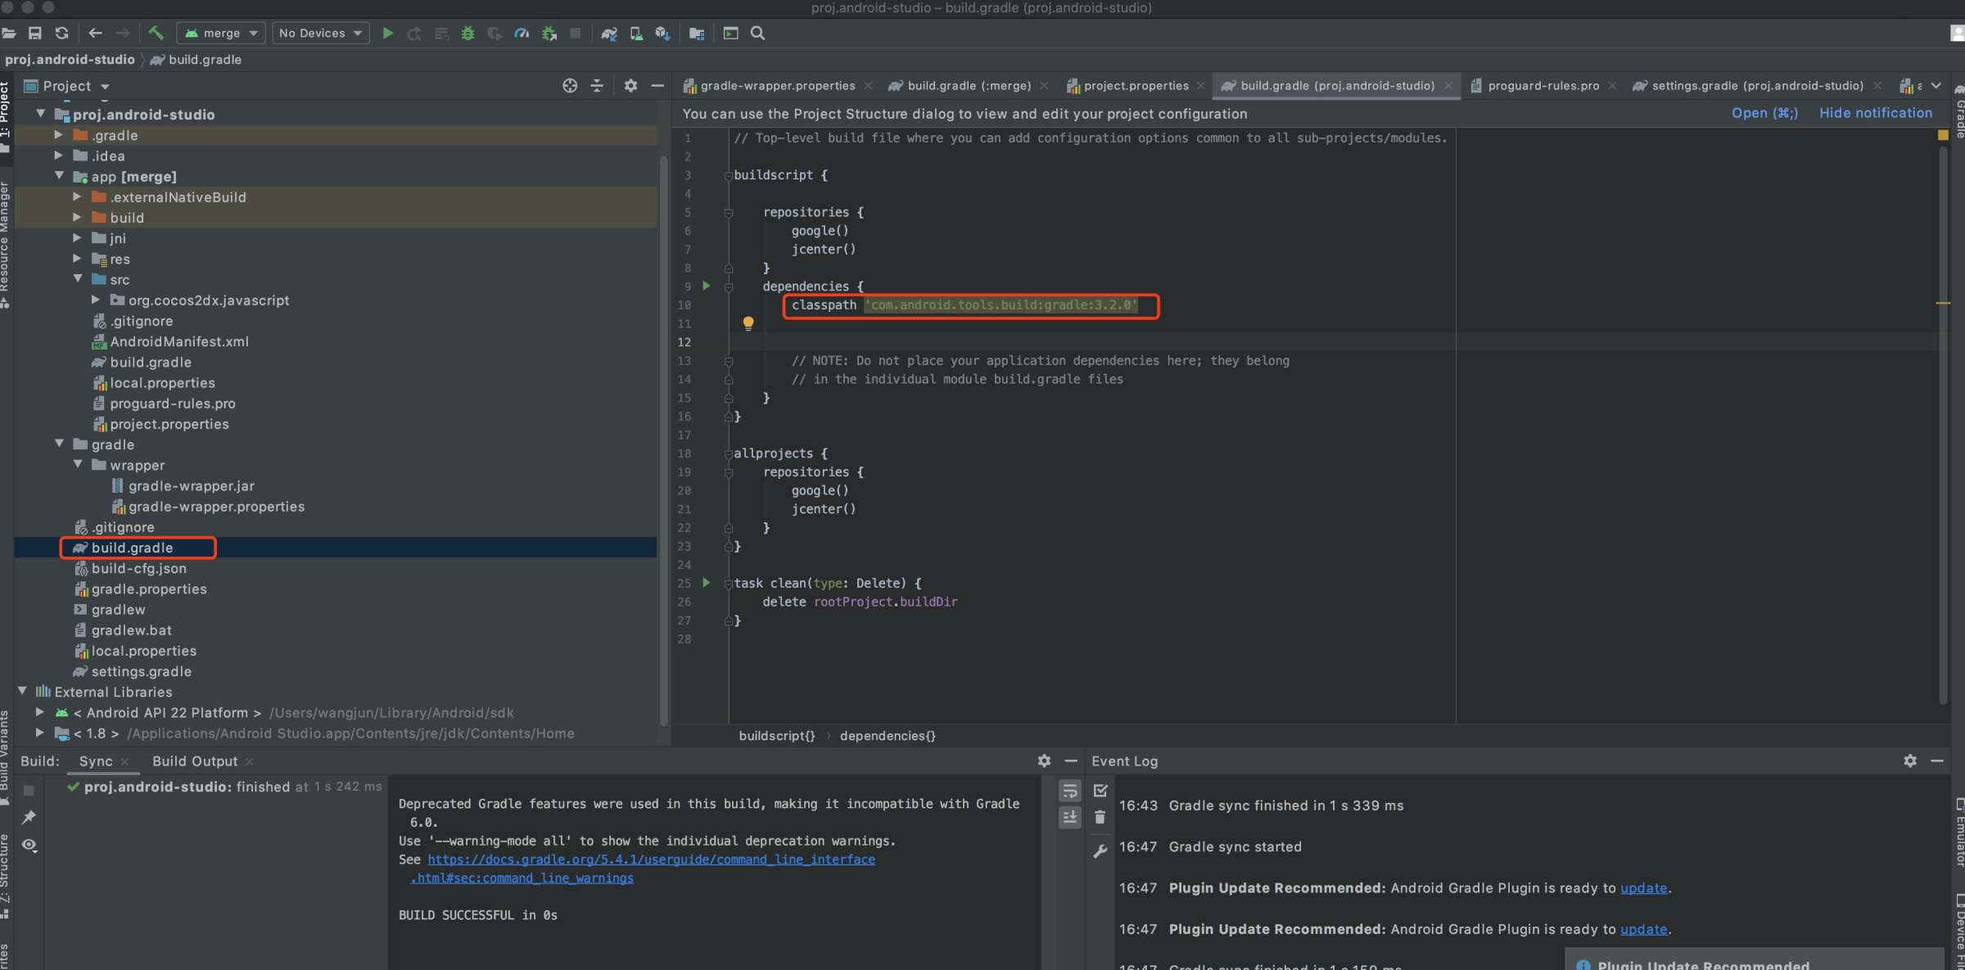Click Attach Debugger to process icon
1965x970 pixels.
coord(549,34)
